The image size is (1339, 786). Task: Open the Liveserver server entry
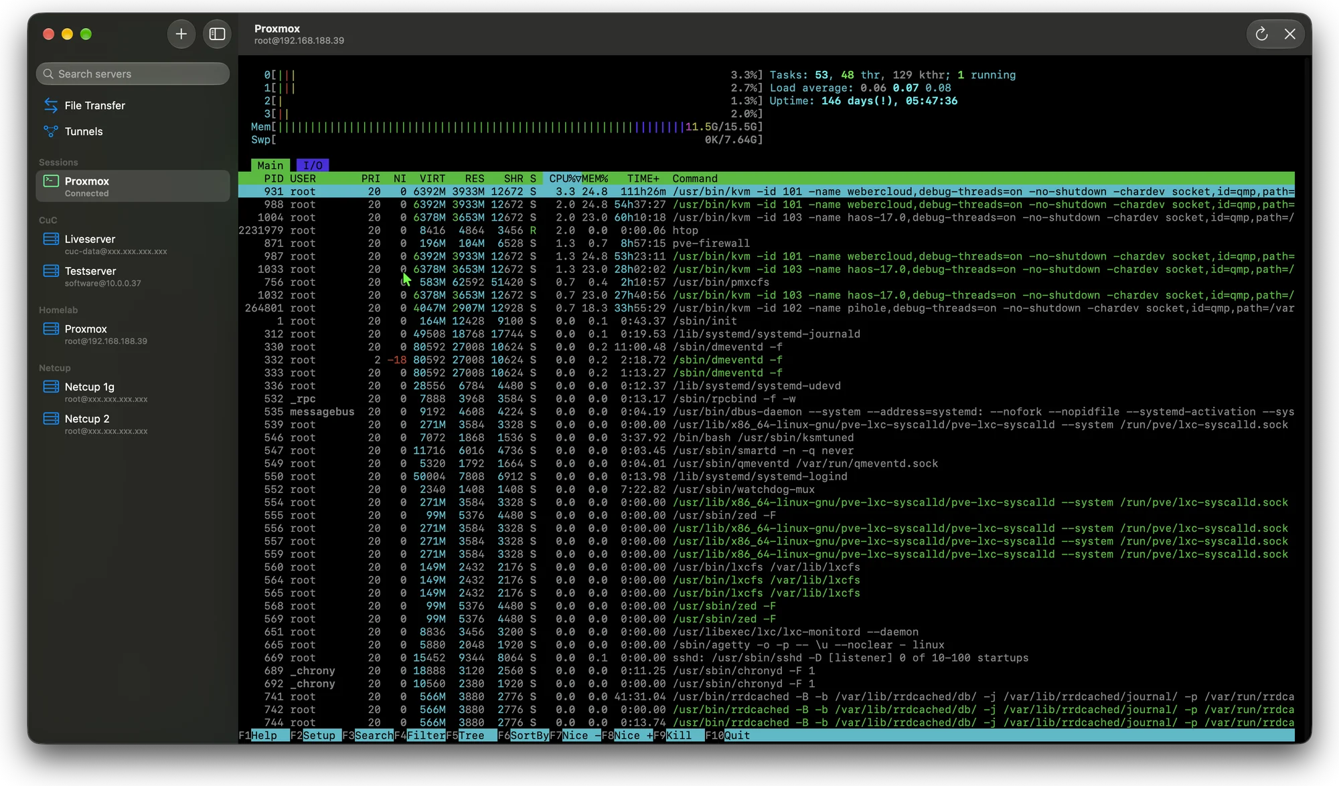pyautogui.click(x=133, y=244)
